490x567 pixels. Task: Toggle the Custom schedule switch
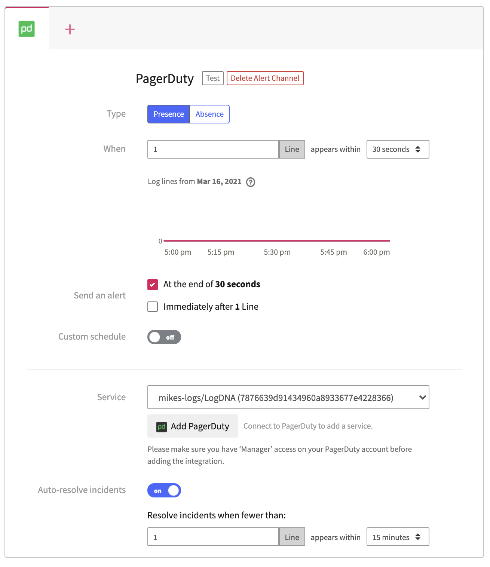click(164, 337)
